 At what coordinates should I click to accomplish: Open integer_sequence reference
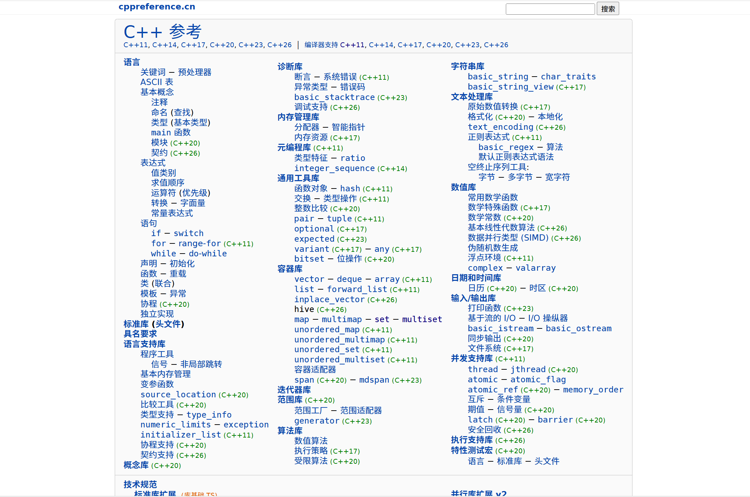[334, 168]
